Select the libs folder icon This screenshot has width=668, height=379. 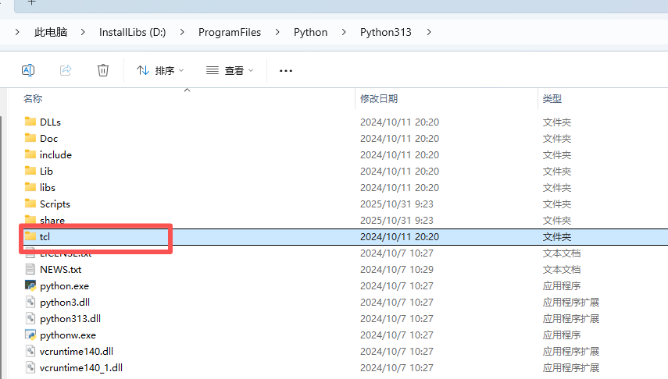pyautogui.click(x=30, y=187)
